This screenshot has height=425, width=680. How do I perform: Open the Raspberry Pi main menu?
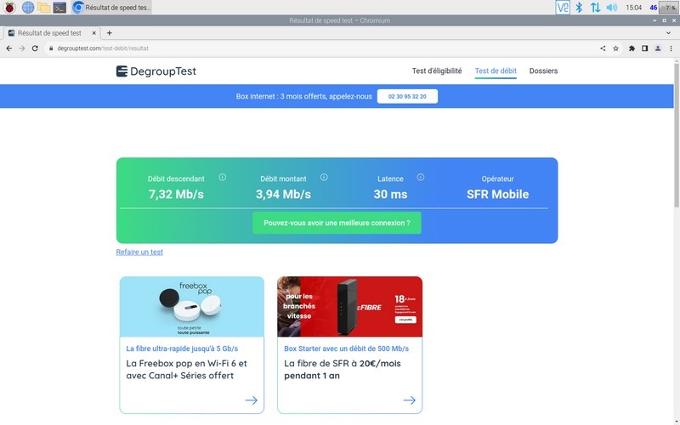pos(9,8)
